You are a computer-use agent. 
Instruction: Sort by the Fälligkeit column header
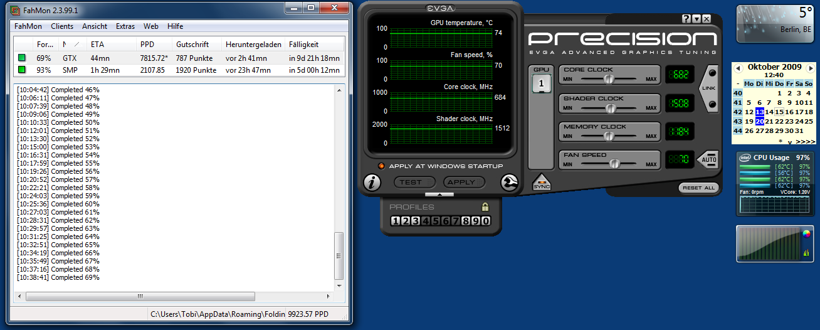[314, 45]
